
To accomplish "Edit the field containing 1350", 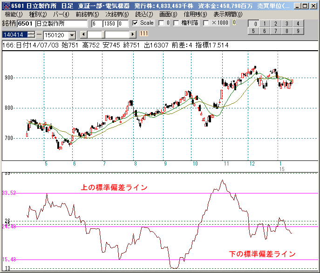I will click(x=110, y=24).
